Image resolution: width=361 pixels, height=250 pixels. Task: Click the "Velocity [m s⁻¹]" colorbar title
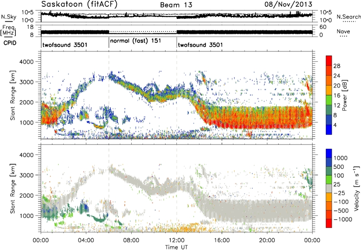pos(356,188)
